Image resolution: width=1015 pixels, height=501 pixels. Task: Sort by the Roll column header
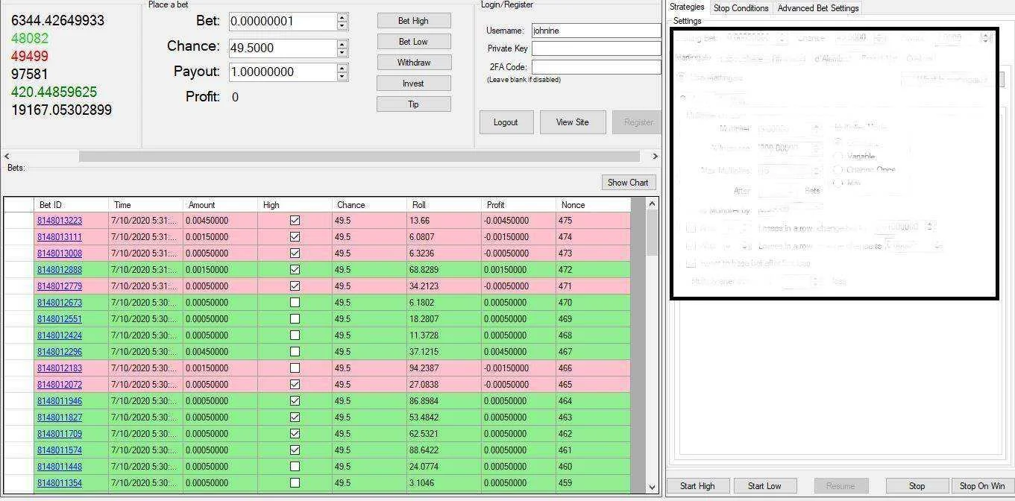pos(444,205)
